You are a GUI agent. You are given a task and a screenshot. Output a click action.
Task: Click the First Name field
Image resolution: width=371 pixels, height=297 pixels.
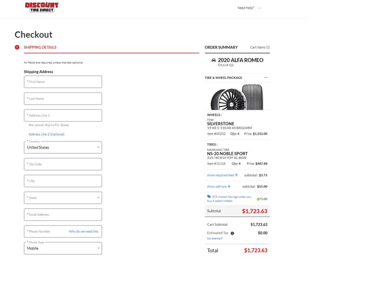pyautogui.click(x=63, y=82)
